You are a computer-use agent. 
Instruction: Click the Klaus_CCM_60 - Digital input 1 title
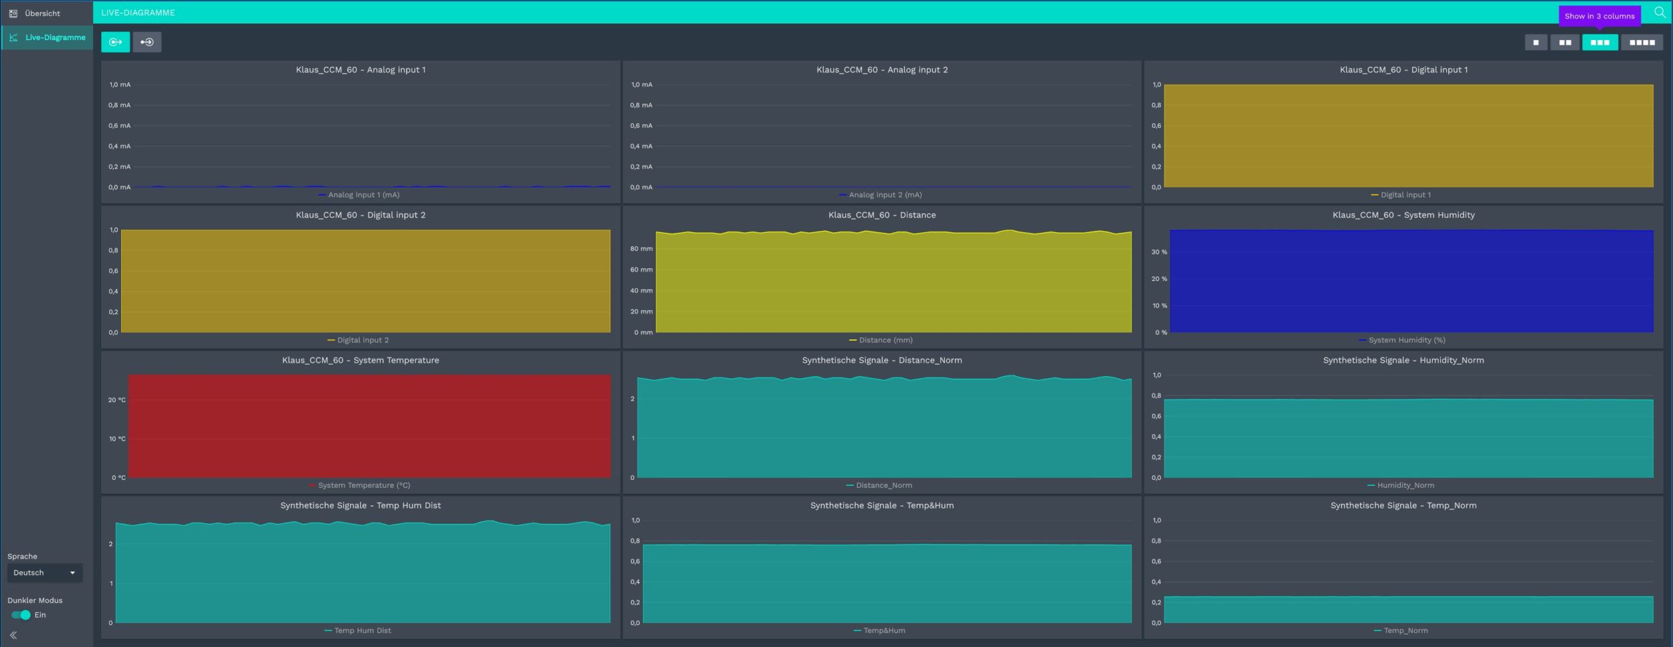click(x=1403, y=70)
